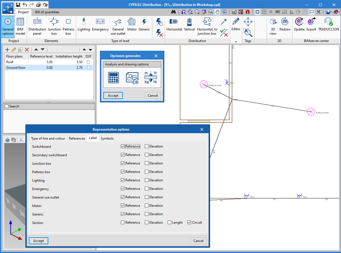The width and height of the screenshot is (341, 253).
Task: Expand the Editor group dropdown arrow
Action: point(236,42)
